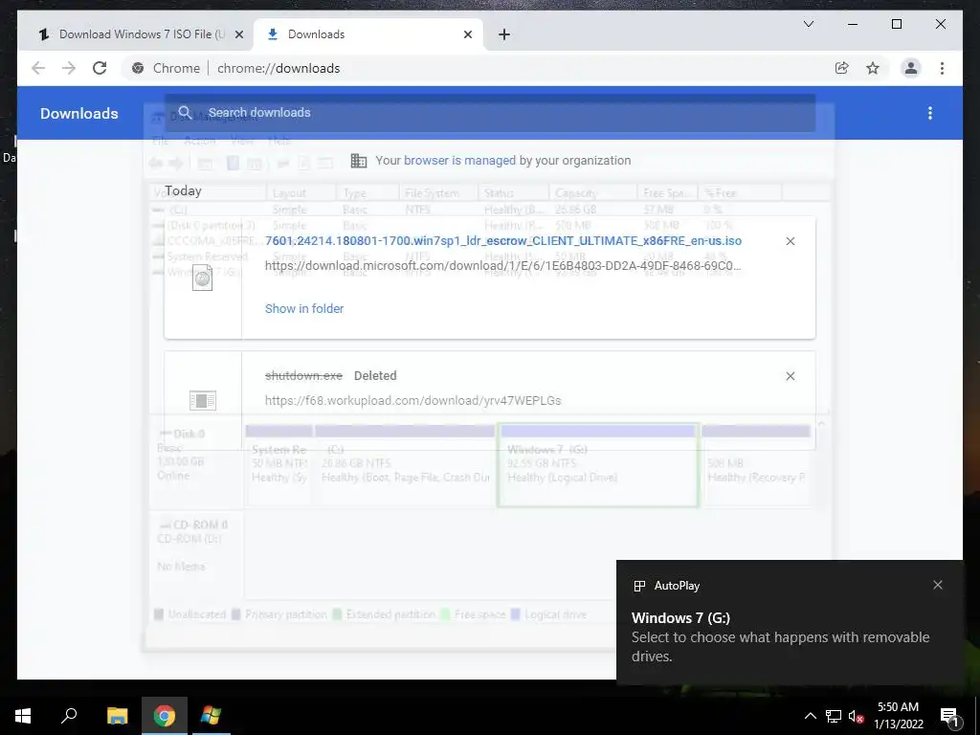980x735 pixels.
Task: Close the Download Windows 7 ISO File tab
Action: click(x=238, y=34)
